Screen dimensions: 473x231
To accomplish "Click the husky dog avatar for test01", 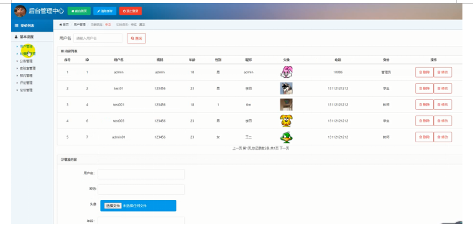I will point(287,88).
